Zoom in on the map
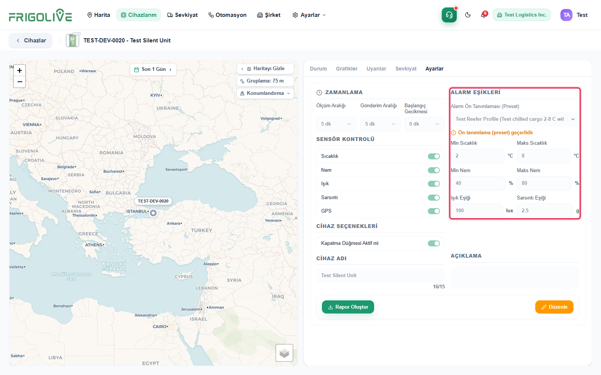This screenshot has height=375, width=601. [x=20, y=70]
